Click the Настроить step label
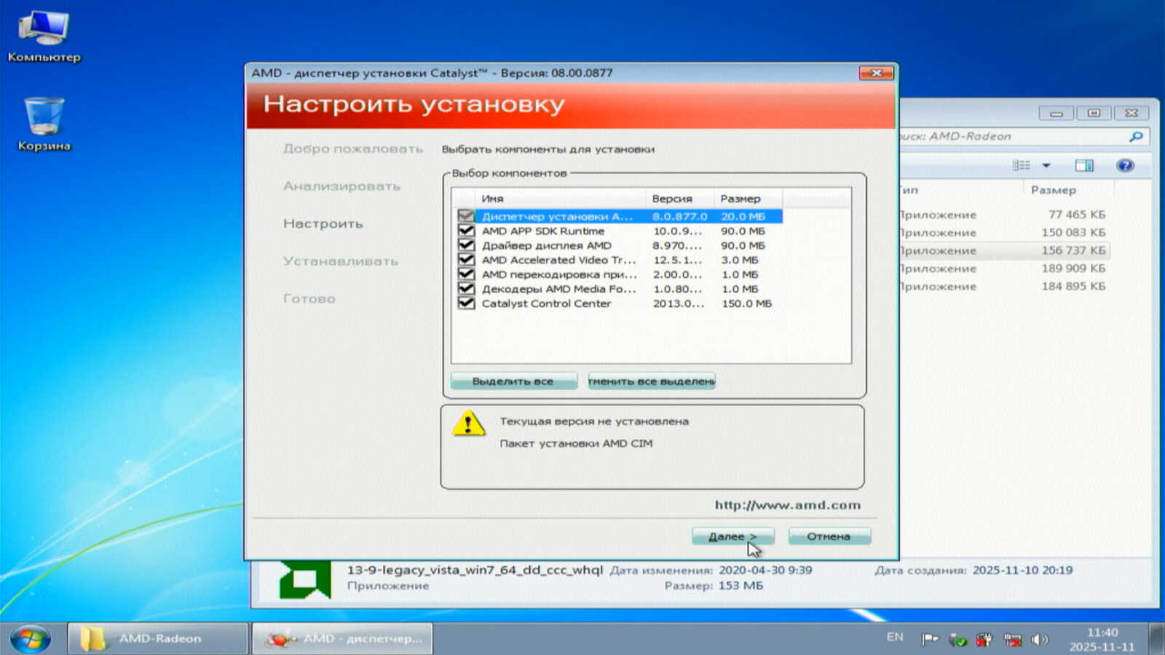Screen dimensions: 1165x655 (323, 223)
